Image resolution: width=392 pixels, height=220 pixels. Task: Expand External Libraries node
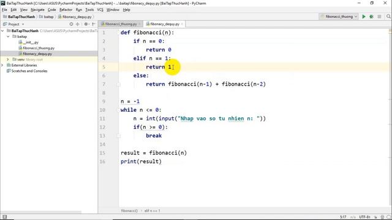pos(2,65)
